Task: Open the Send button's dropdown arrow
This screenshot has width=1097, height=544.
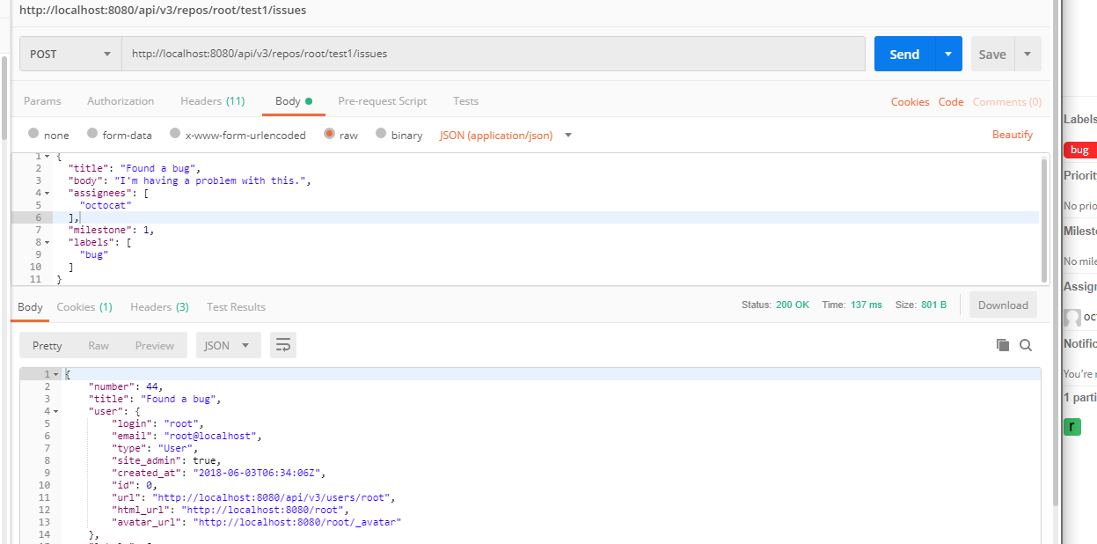Action: pos(948,54)
